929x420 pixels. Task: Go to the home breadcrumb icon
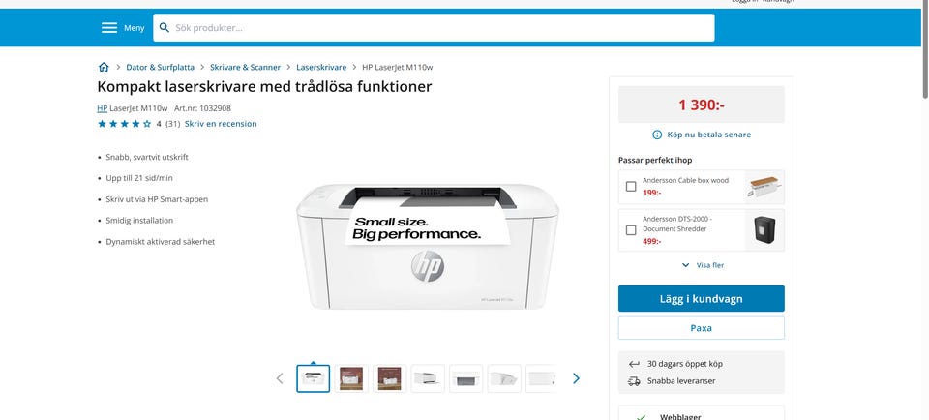click(x=104, y=68)
